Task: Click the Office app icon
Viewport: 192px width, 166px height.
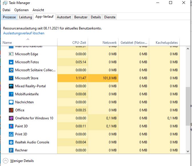Action: [11, 110]
